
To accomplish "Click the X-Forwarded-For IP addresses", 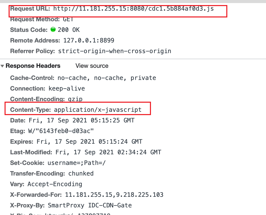I will [x=114, y=195].
